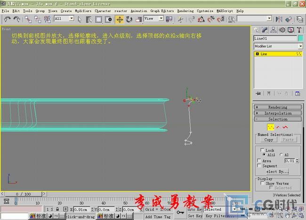Open the selection filter All dropdown
The image size is (306, 220).
point(72,18)
